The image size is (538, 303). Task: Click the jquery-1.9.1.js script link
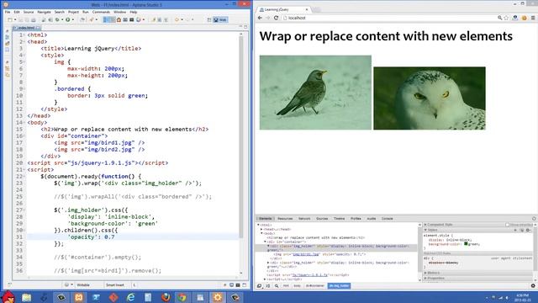click(x=310, y=275)
